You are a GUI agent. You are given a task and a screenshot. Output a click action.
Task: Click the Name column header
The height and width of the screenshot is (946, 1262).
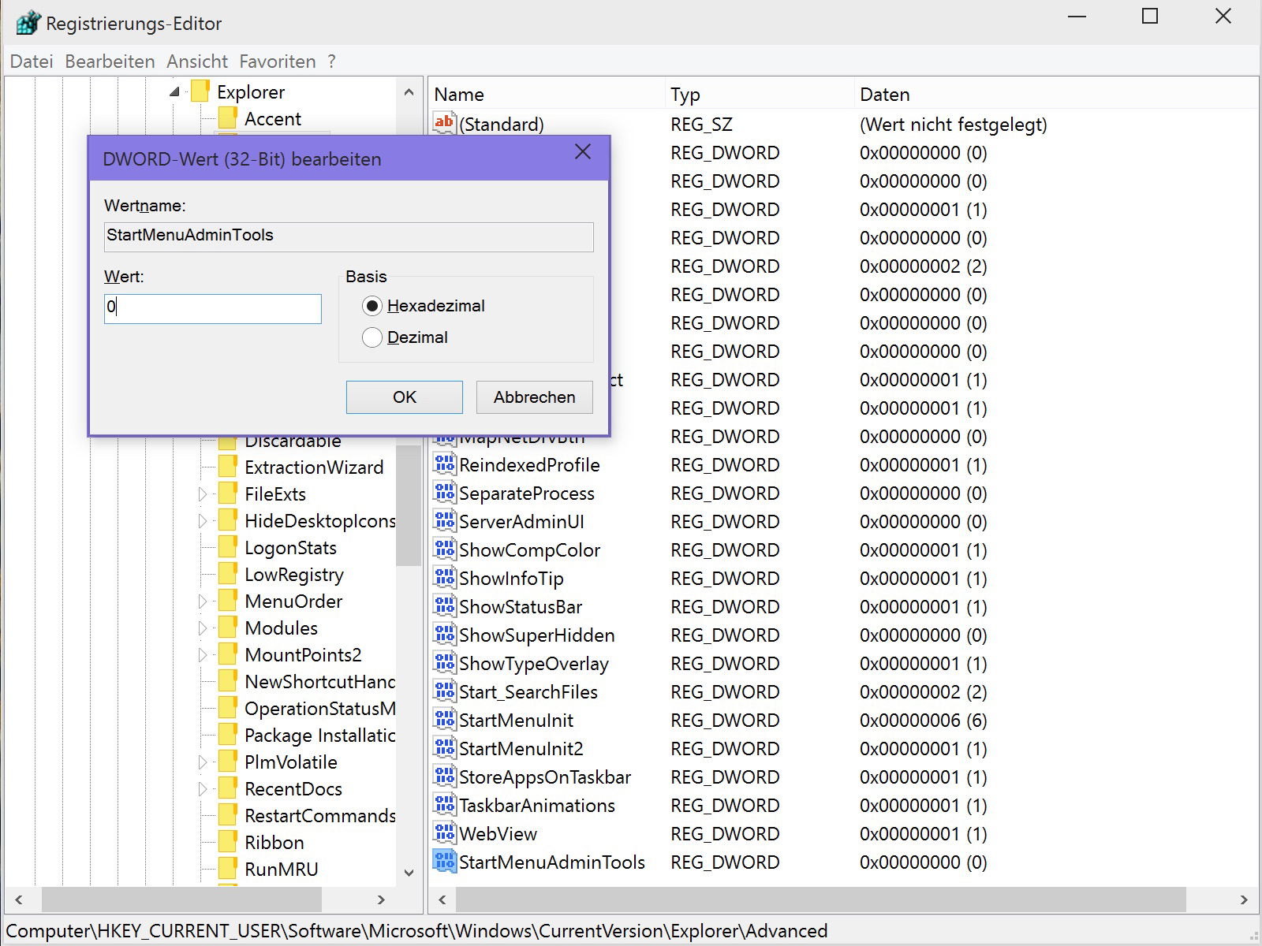(547, 94)
